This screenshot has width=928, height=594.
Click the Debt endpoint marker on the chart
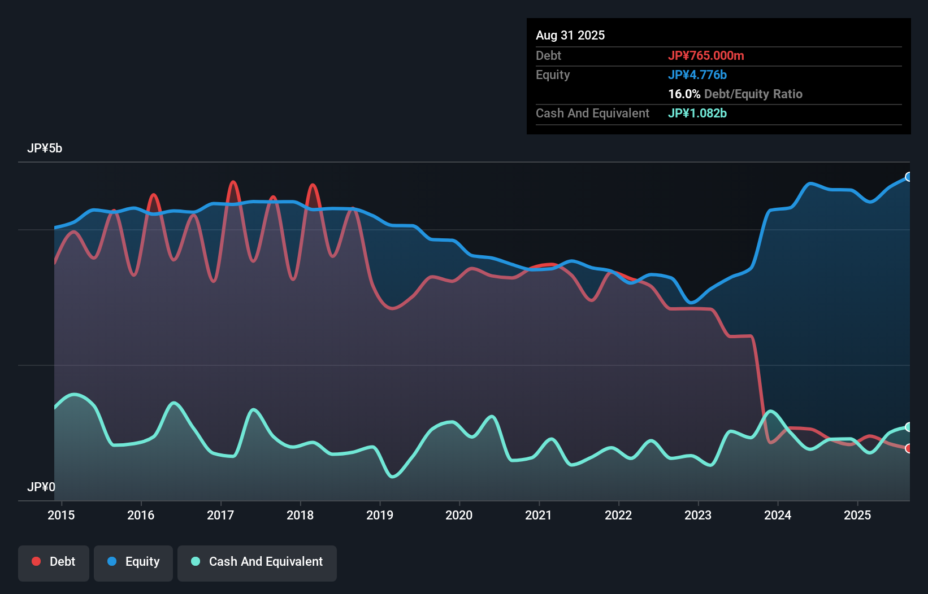pos(909,448)
